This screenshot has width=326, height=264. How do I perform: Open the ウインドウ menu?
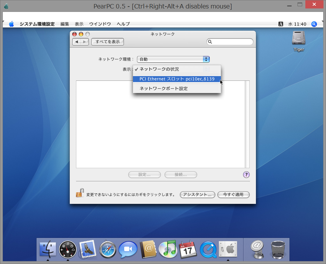click(100, 24)
